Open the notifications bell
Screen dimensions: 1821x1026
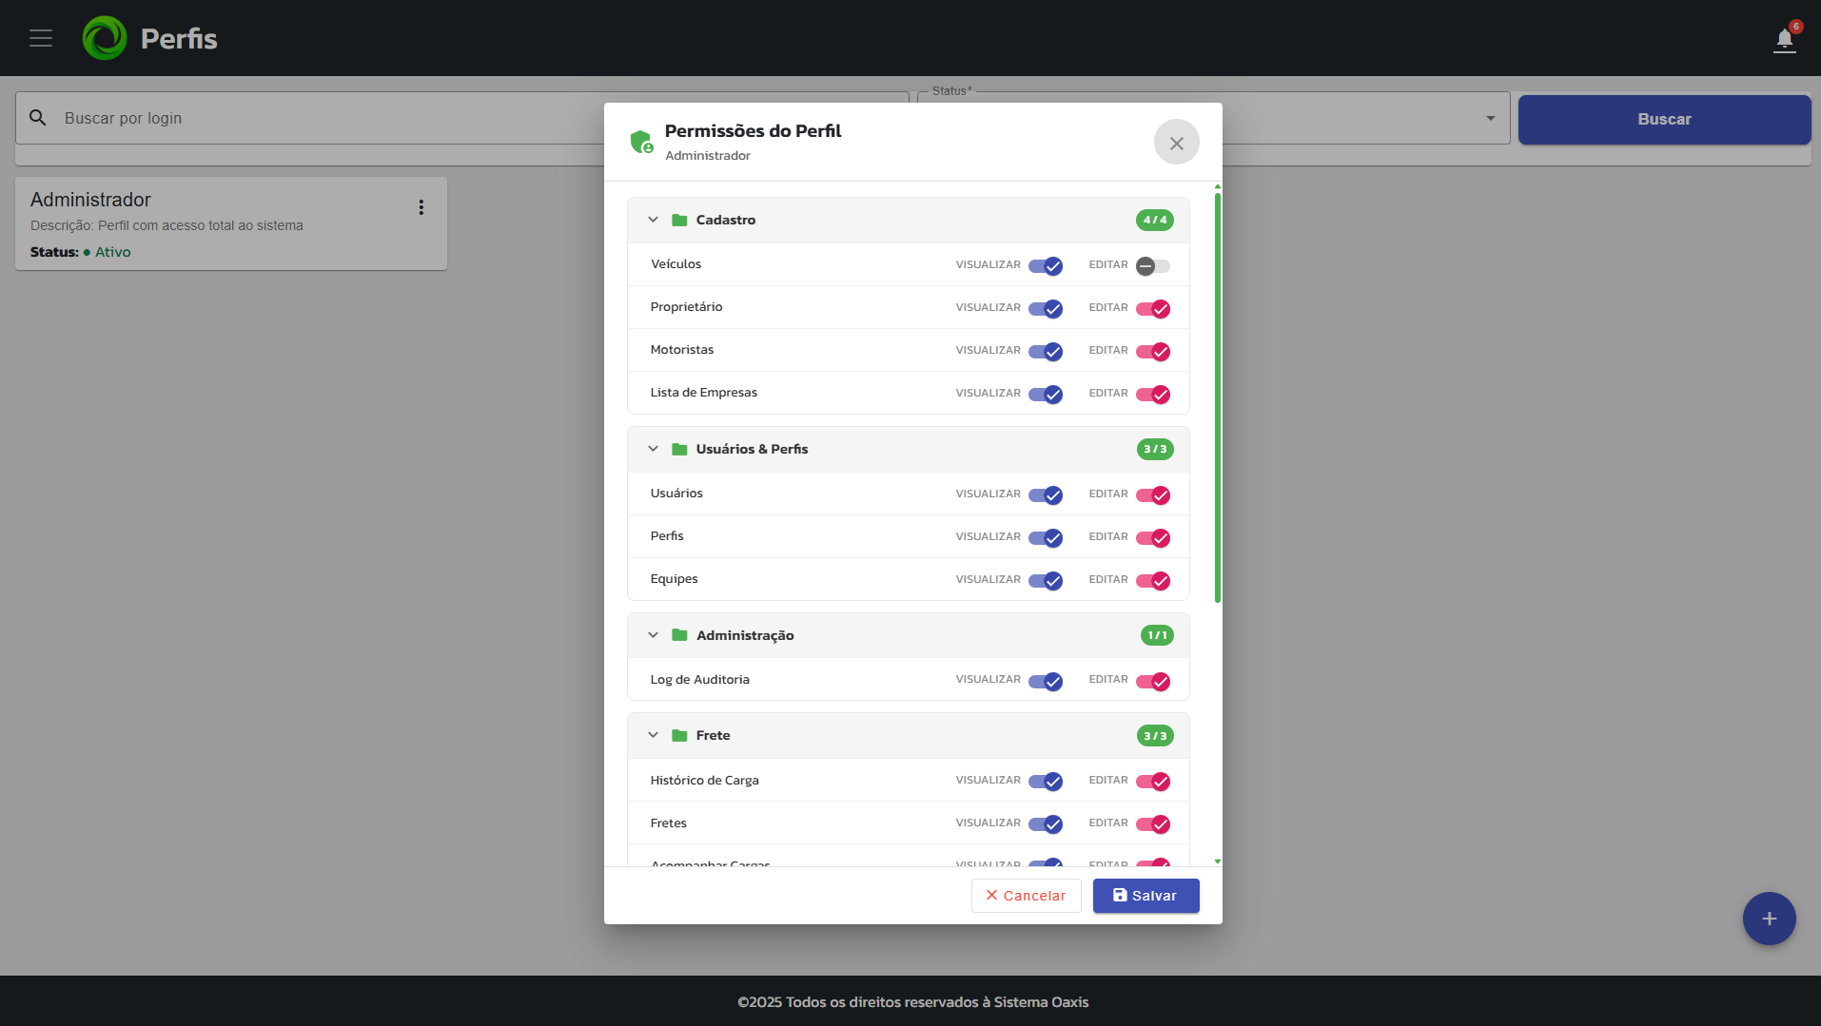[1784, 40]
